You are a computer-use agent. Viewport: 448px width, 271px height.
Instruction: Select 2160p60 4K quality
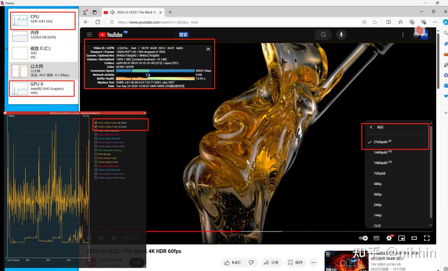point(397,142)
